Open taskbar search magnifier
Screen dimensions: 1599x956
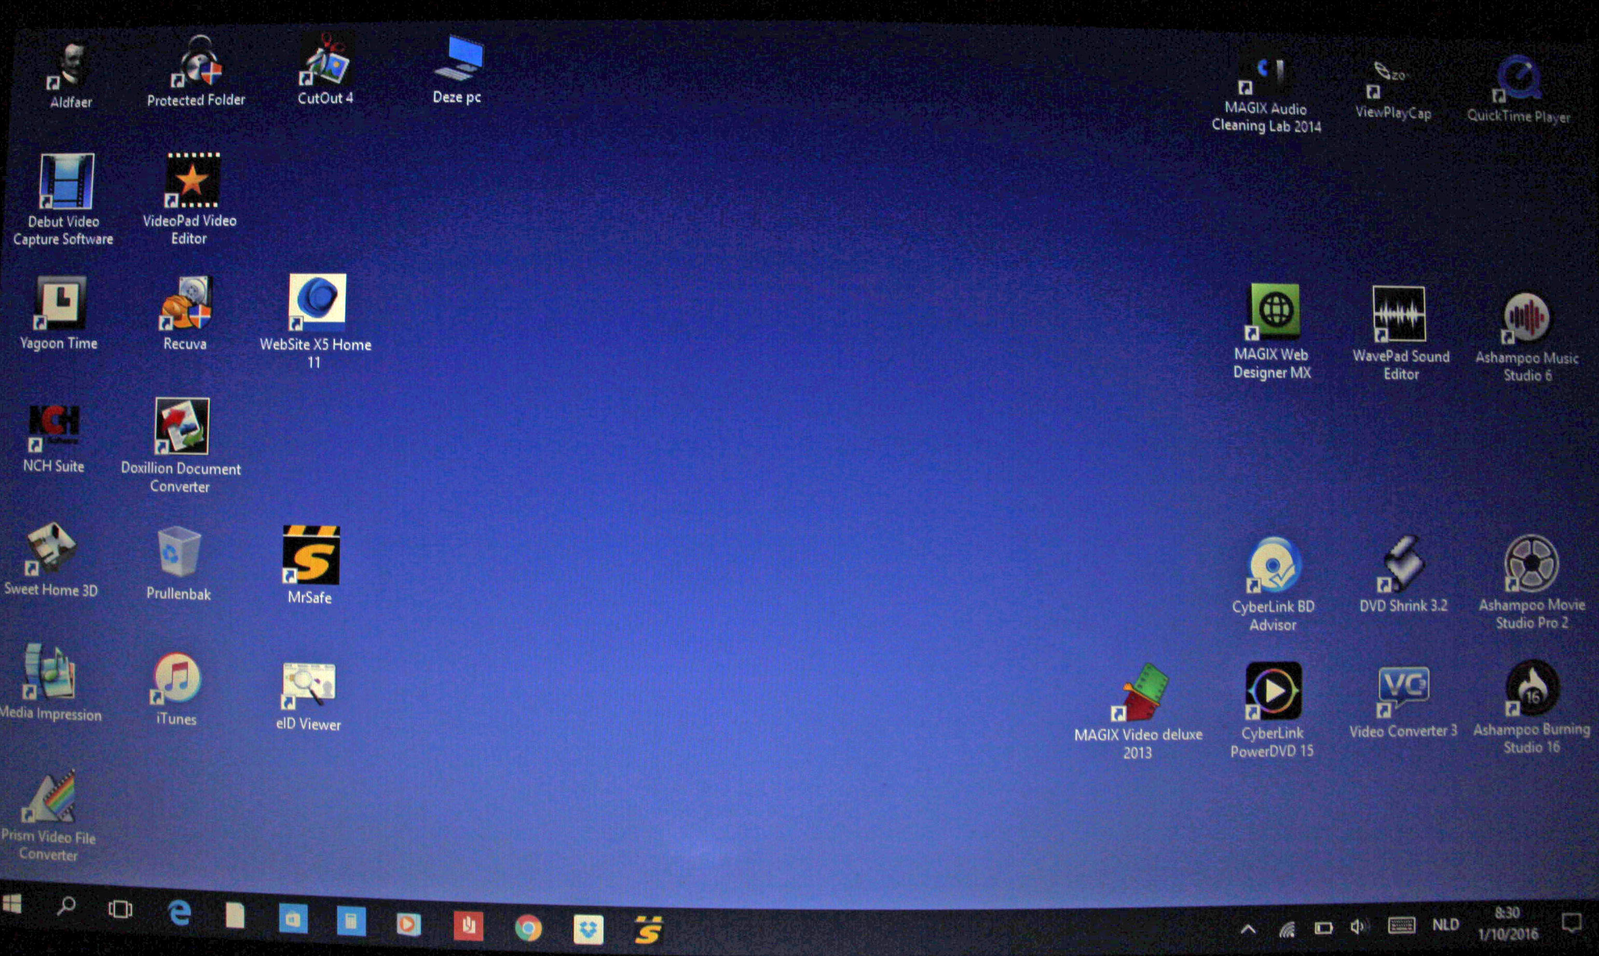pos(66,906)
